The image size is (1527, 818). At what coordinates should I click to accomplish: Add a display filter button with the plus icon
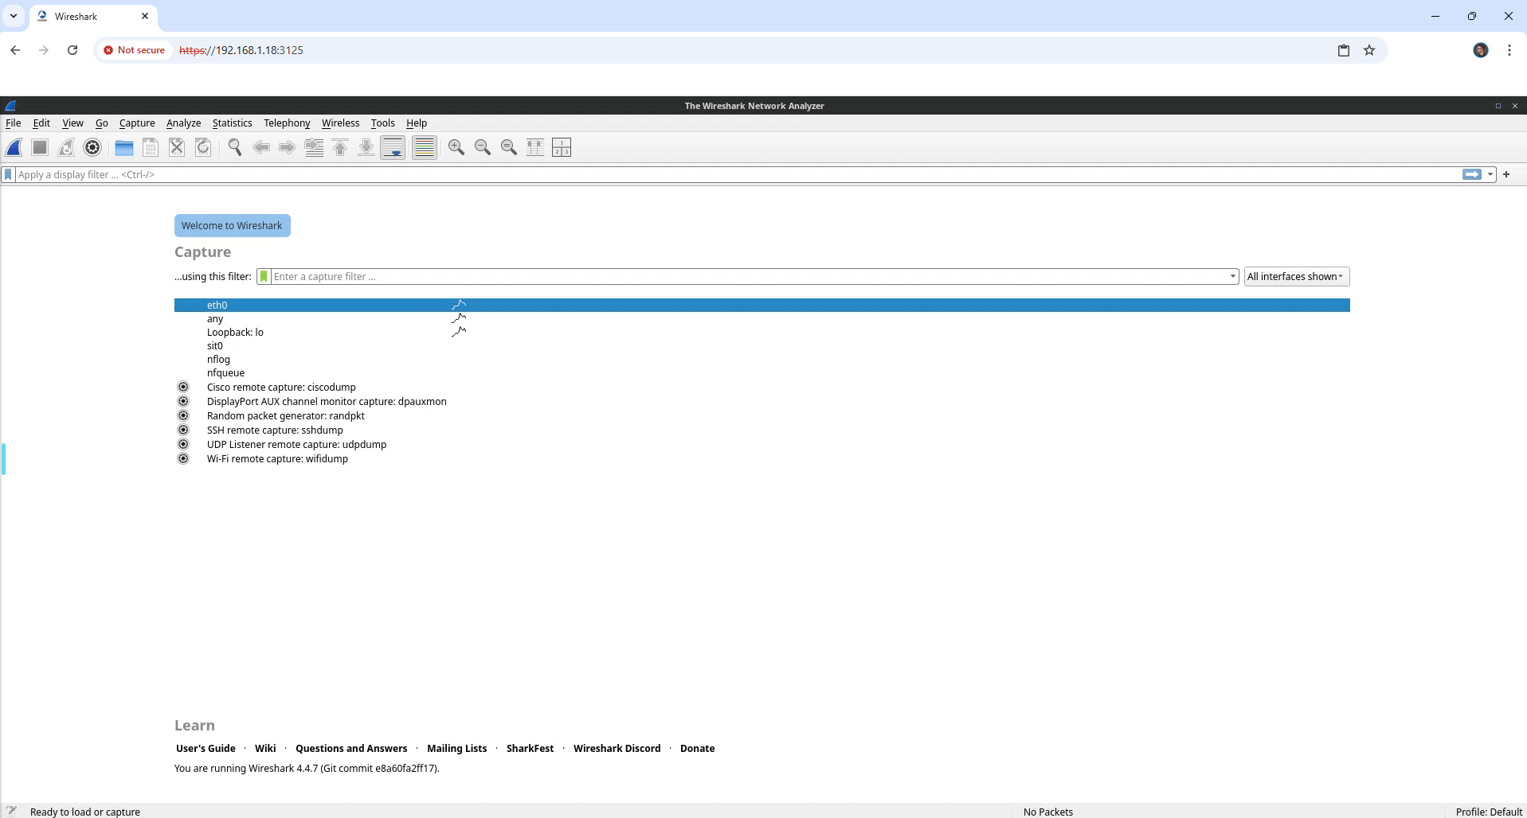coord(1506,174)
